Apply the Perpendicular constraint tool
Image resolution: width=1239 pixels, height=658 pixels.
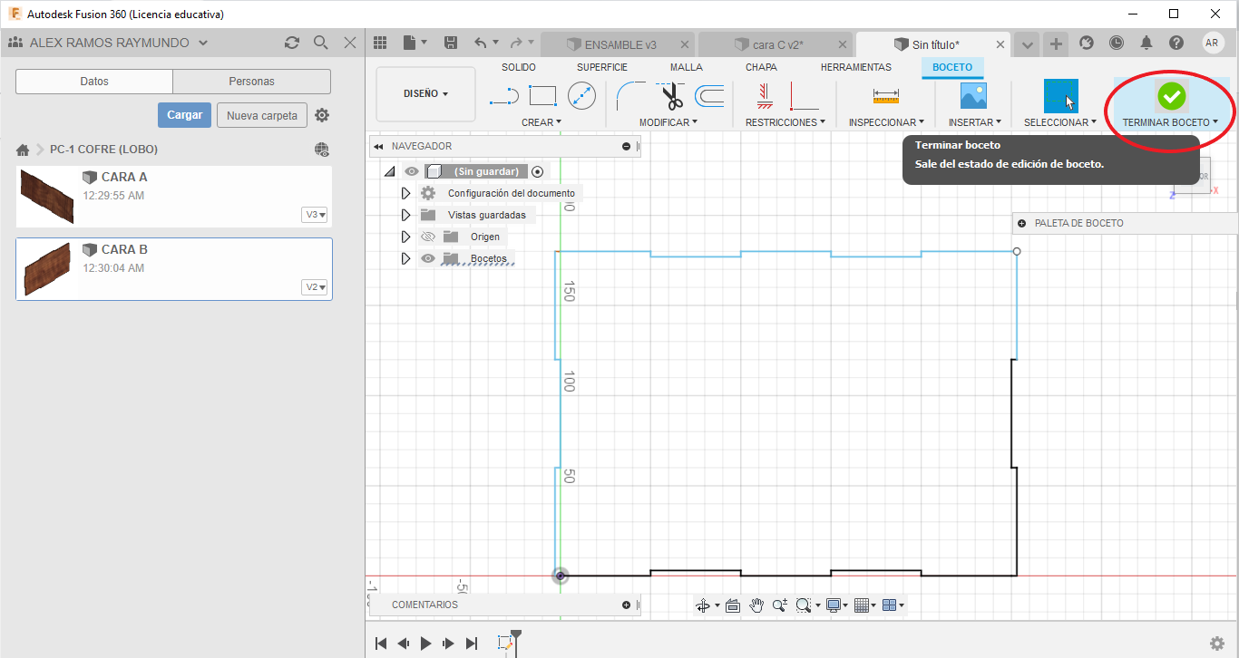point(804,95)
